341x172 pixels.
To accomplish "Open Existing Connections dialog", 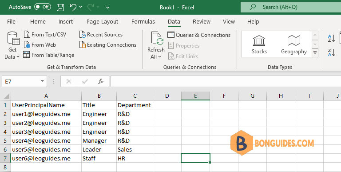I will (x=107, y=45).
